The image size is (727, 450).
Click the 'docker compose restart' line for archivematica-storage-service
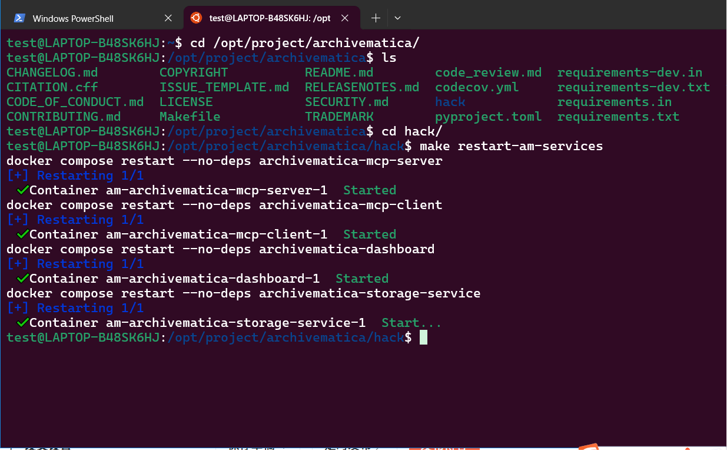(x=244, y=293)
